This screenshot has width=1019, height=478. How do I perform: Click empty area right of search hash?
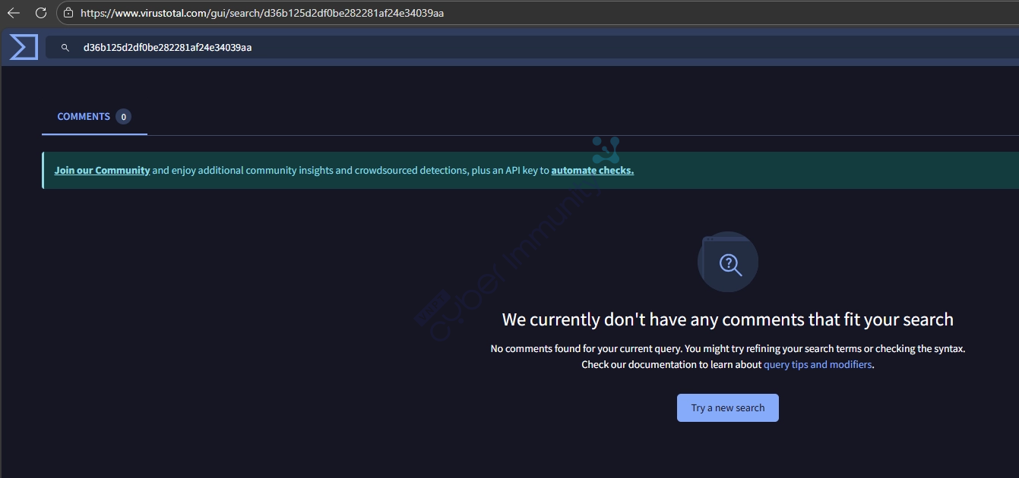point(608,48)
